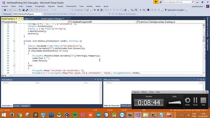210x118 pixels.
Task: Click the Save file disk icon
Action: pyautogui.click(x=24, y=10)
